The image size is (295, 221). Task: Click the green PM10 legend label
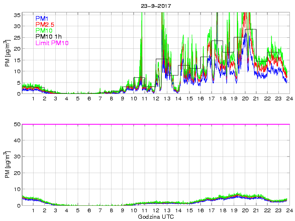(x=44, y=31)
